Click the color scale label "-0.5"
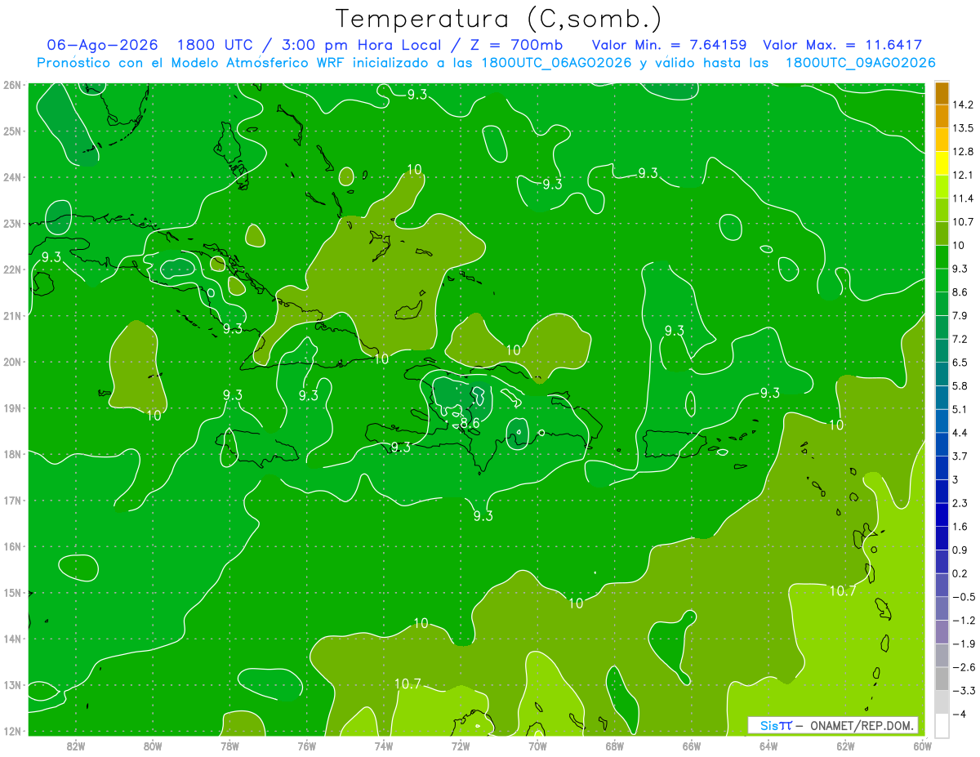Image resolution: width=980 pixels, height=757 pixels. pyautogui.click(x=963, y=597)
